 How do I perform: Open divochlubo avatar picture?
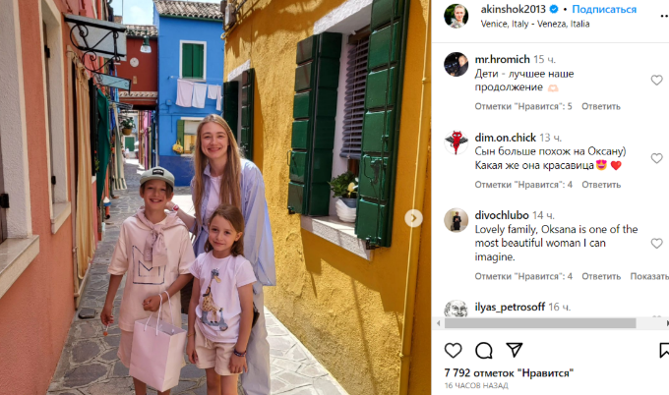pos(456,220)
